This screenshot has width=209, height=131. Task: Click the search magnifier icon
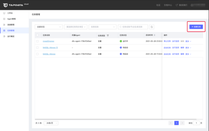coord(120,27)
